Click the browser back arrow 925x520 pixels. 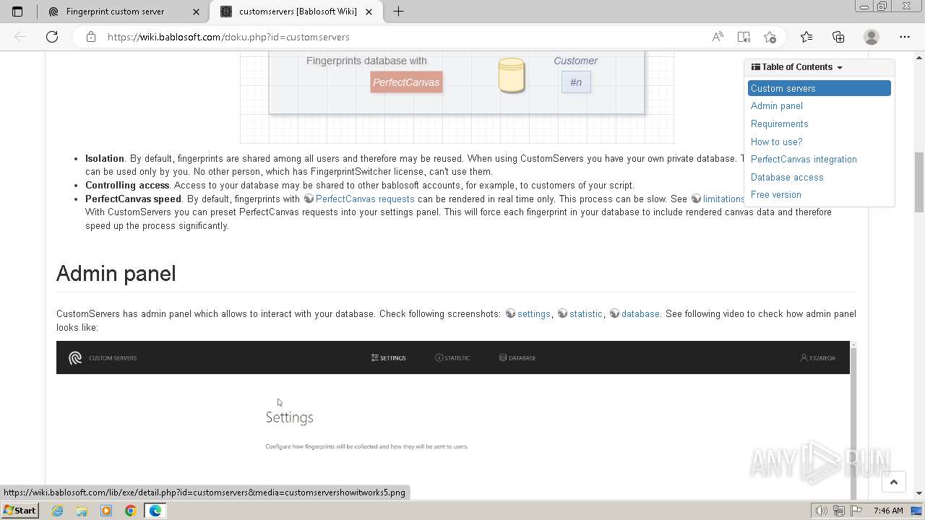click(20, 37)
